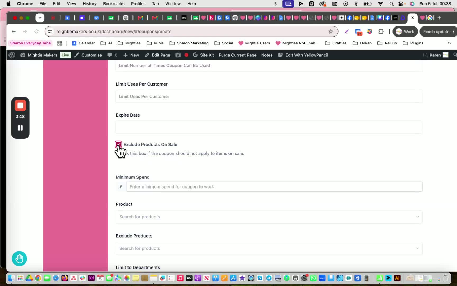Image resolution: width=457 pixels, height=286 pixels.
Task: Open the New content admin menu
Action: click(x=131, y=55)
